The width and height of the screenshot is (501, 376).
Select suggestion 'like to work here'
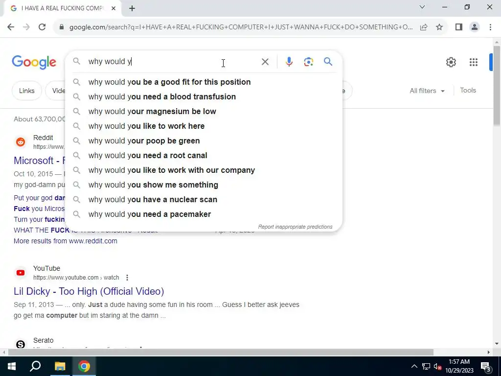pyautogui.click(x=204, y=126)
